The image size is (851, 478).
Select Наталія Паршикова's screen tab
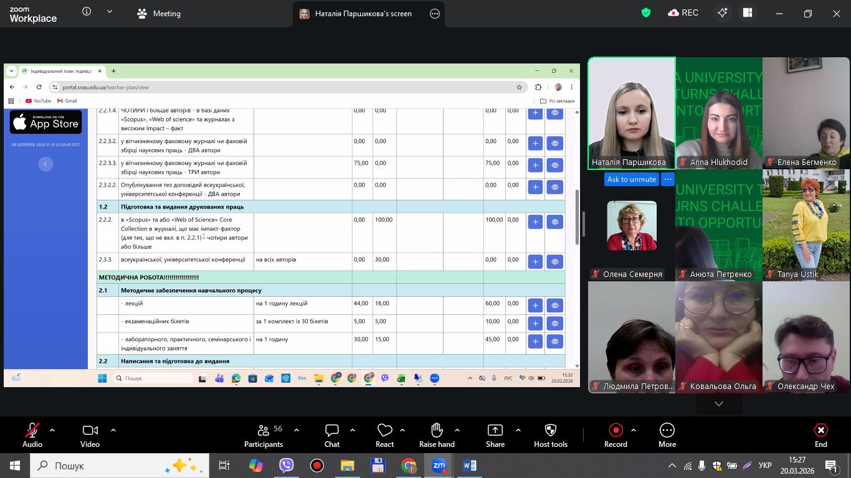coord(363,14)
